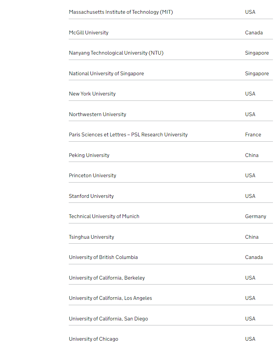This screenshot has width=276, height=343.
Task: Click the Germany country cell
Action: point(255,217)
